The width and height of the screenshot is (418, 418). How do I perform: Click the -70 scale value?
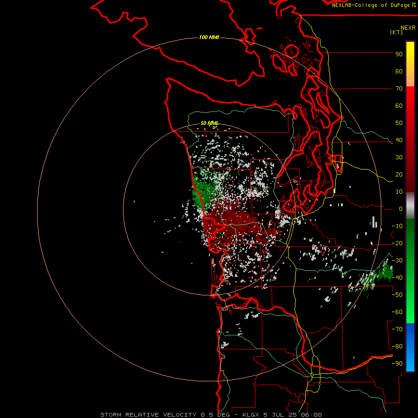click(x=397, y=329)
